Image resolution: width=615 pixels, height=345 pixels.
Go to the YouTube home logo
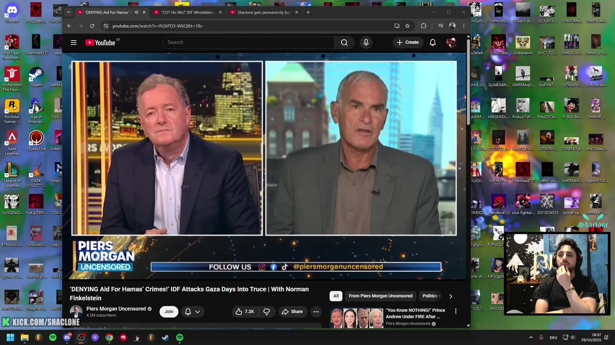coord(101,43)
